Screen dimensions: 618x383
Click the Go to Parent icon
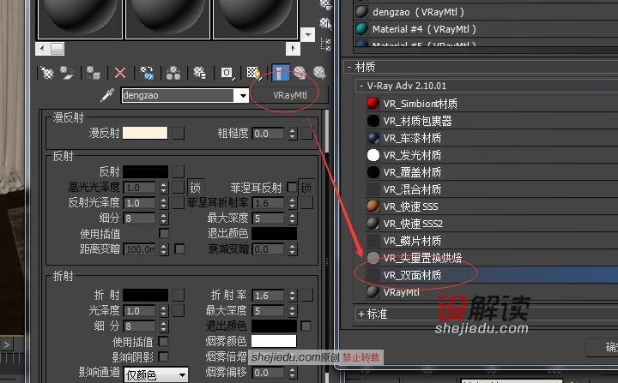[x=300, y=73]
